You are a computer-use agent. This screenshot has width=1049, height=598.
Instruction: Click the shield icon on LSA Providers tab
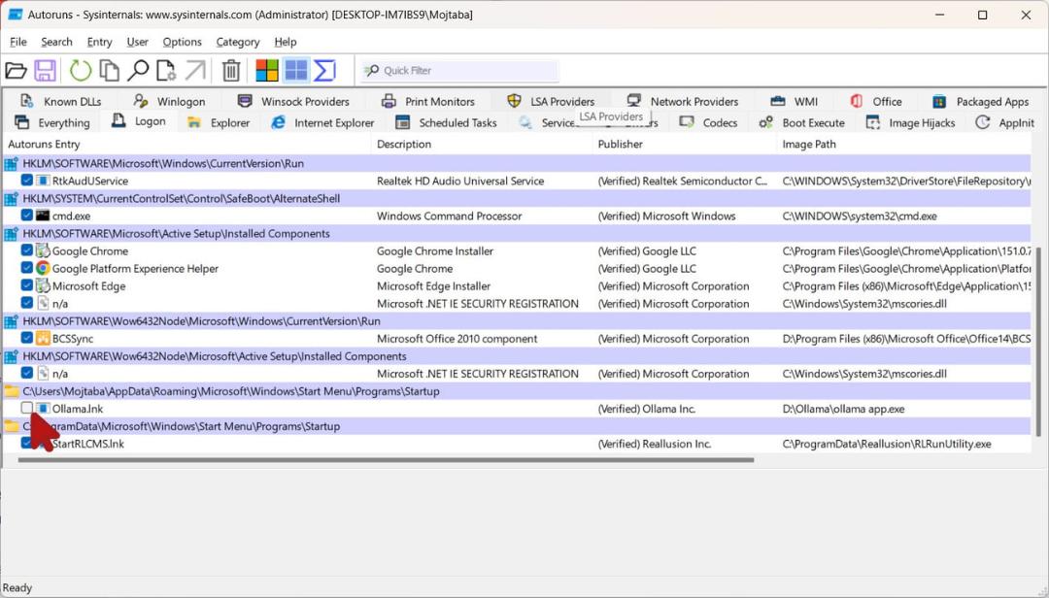click(x=514, y=101)
